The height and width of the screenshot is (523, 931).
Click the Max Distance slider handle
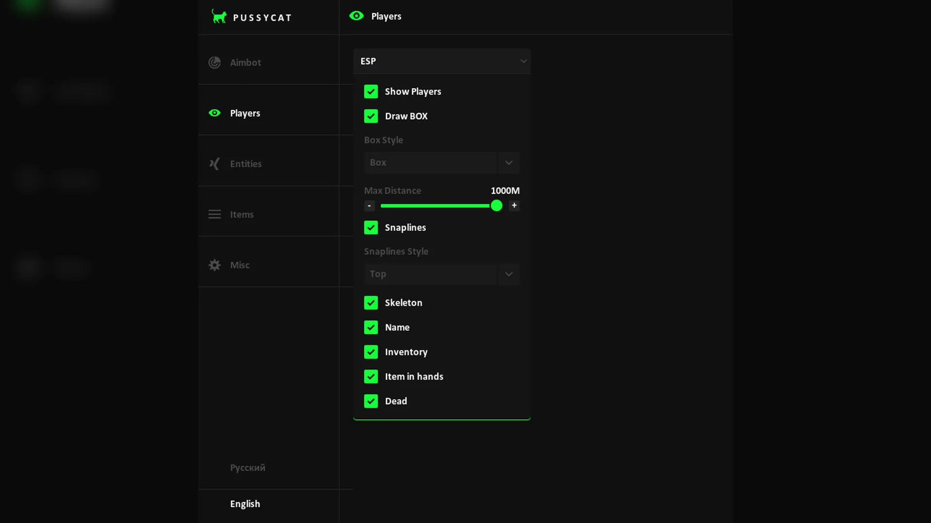(496, 206)
